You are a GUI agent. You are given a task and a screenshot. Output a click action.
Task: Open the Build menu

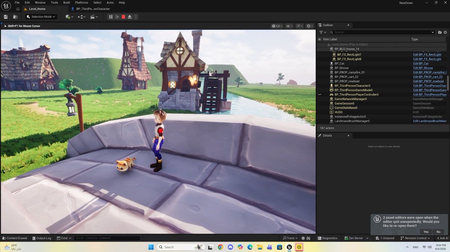pyautogui.click(x=66, y=3)
